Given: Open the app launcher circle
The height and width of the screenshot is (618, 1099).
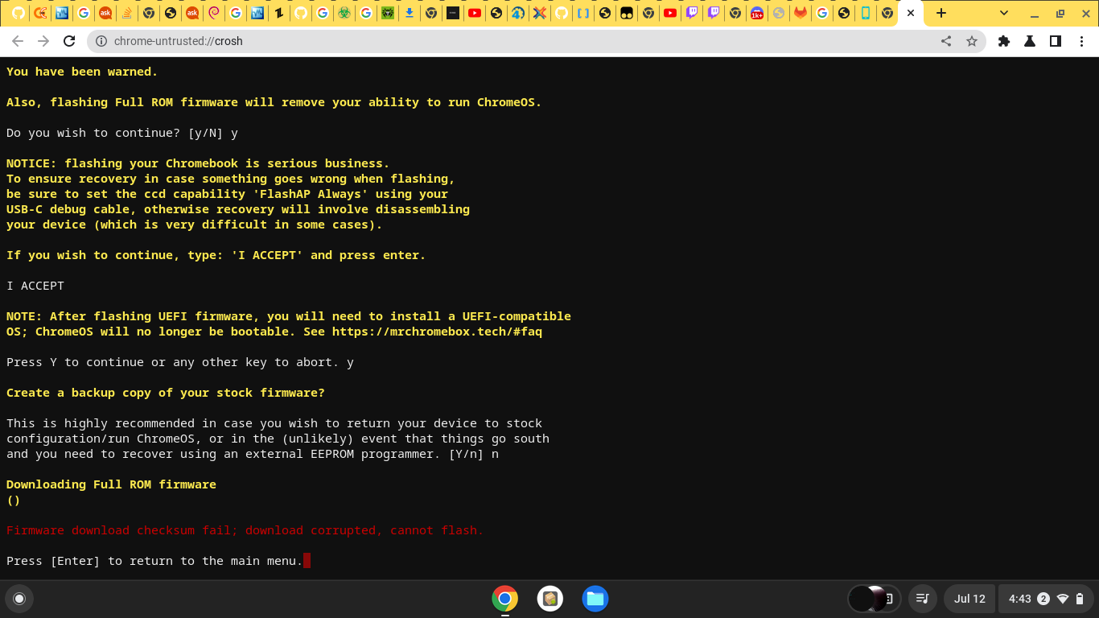Looking at the screenshot, I should [x=19, y=599].
